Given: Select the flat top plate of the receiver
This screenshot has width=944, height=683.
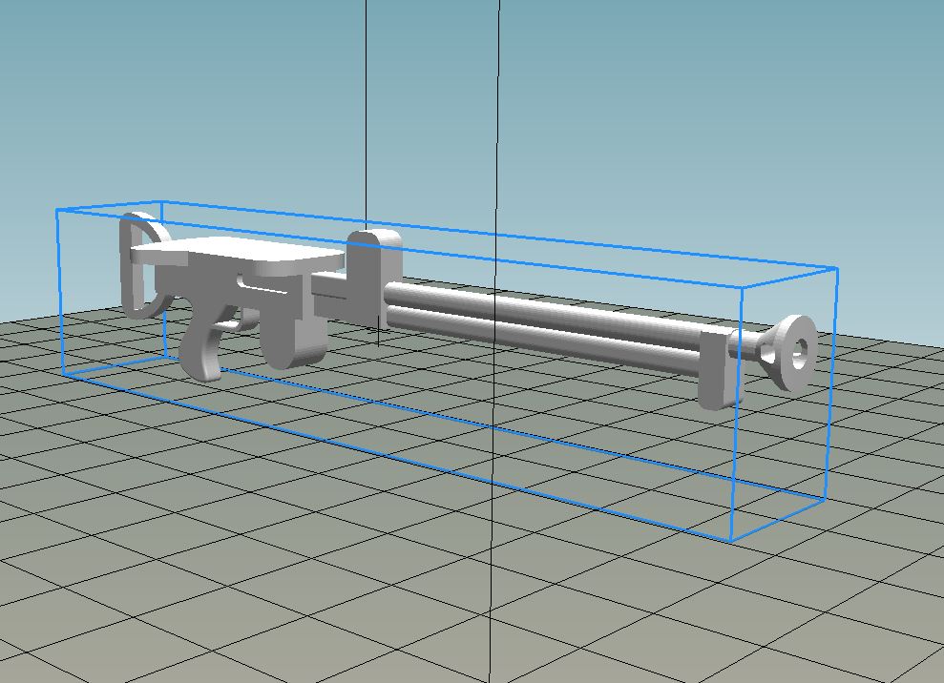Looking at the screenshot, I should point(239,255).
